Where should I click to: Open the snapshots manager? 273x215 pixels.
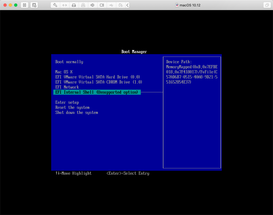pyautogui.click(x=34, y=5)
